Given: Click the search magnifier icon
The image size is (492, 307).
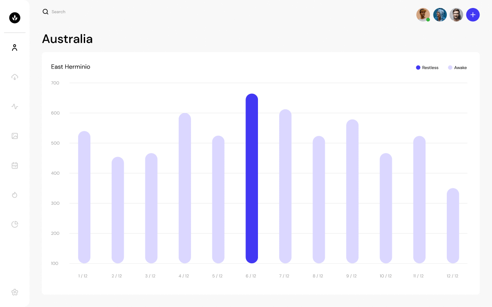Looking at the screenshot, I should click(x=46, y=12).
